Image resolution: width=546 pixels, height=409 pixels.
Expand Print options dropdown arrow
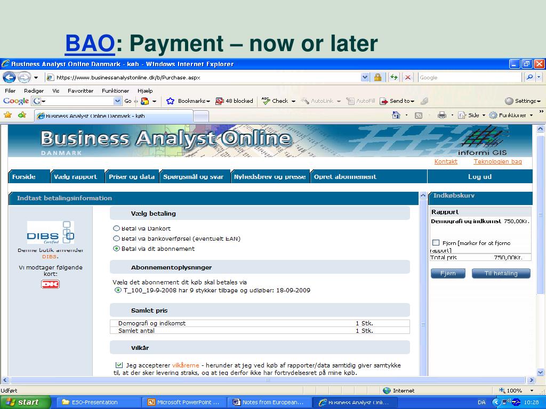(452, 115)
